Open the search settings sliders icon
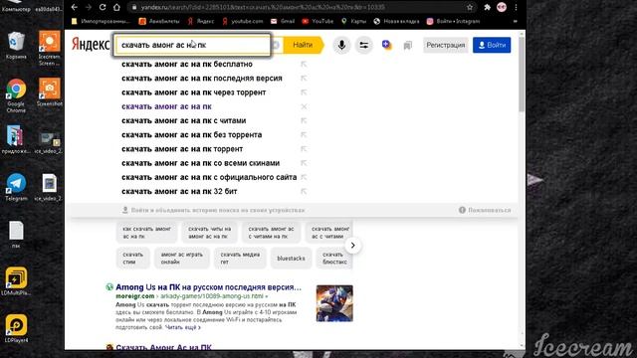The height and width of the screenshot is (358, 637). tap(364, 45)
